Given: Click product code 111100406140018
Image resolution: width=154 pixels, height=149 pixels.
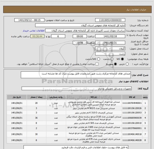Looking at the screenshot, I should (132, 134).
